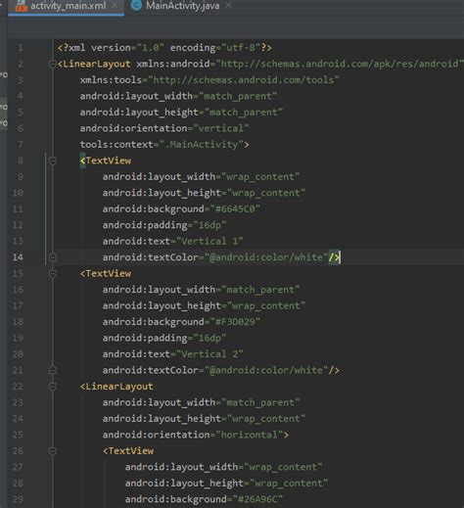This screenshot has height=508, width=464.
Task: Click line number 22 in the gutter
Action: [x=18, y=387]
